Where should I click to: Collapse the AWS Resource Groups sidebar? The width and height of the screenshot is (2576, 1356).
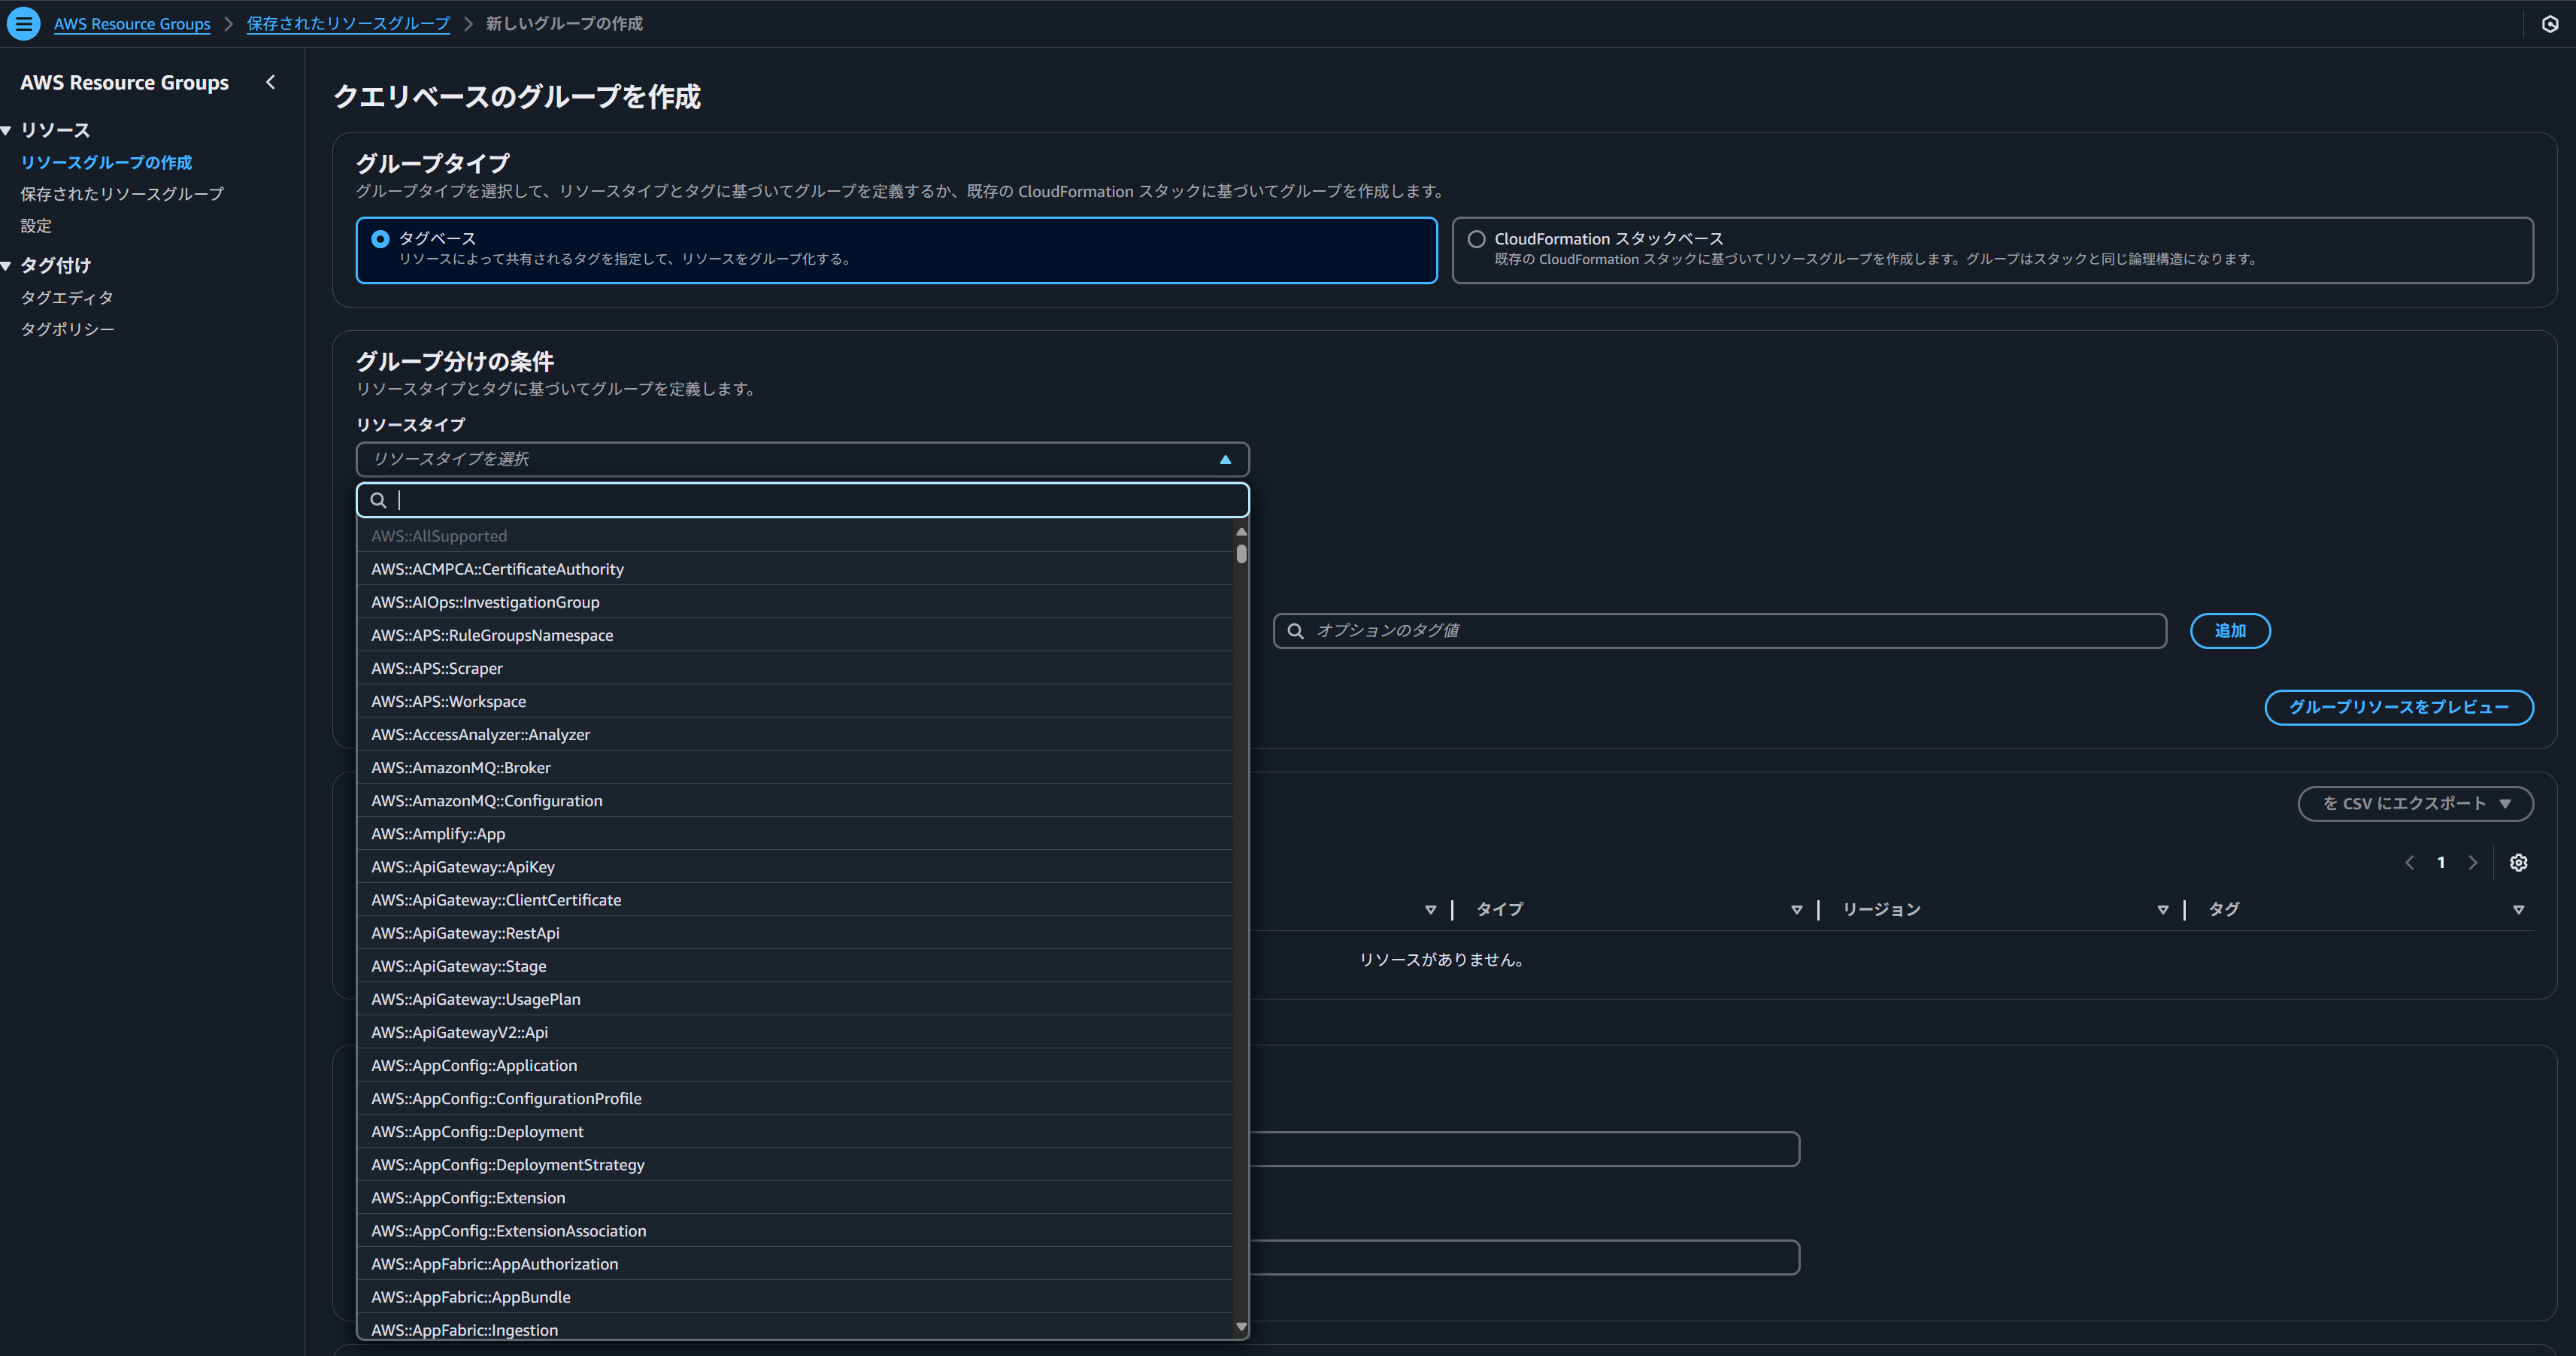pyautogui.click(x=270, y=82)
